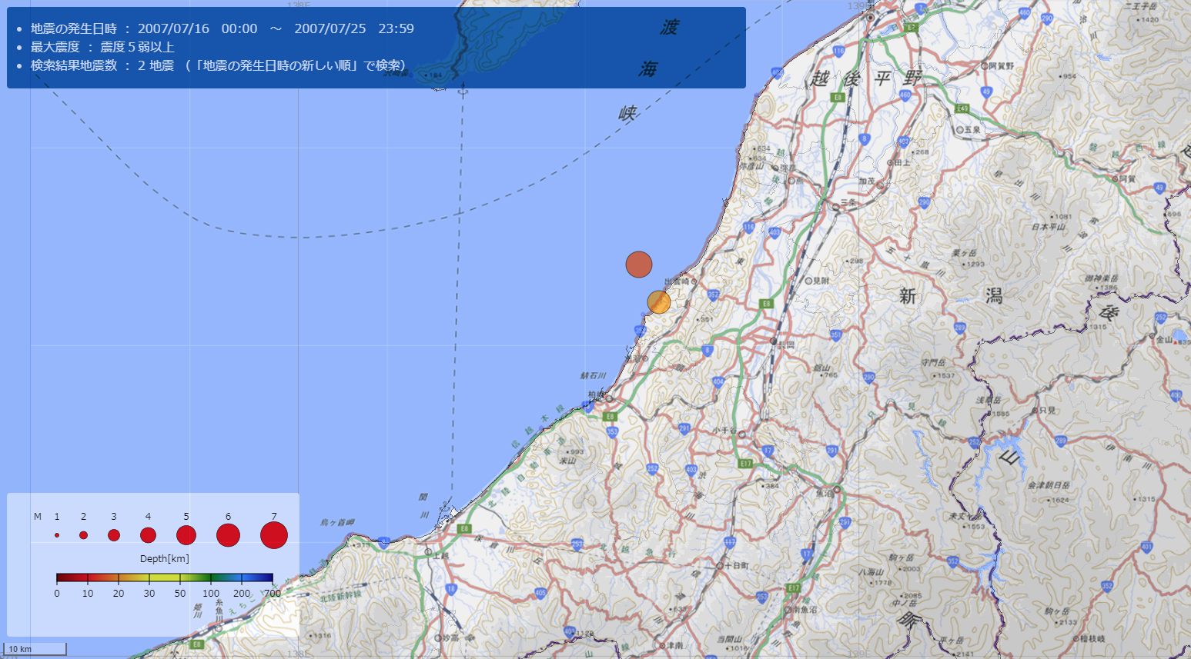This screenshot has width=1191, height=659.
Task: Click the '長岡' city label
Action: coord(786,345)
